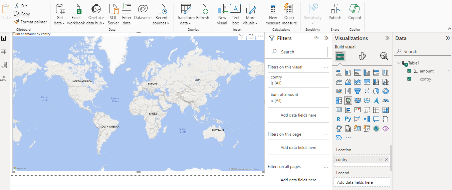Toggle the Filters pane eye icon
This screenshot has width=452, height=190.
coord(316,38)
